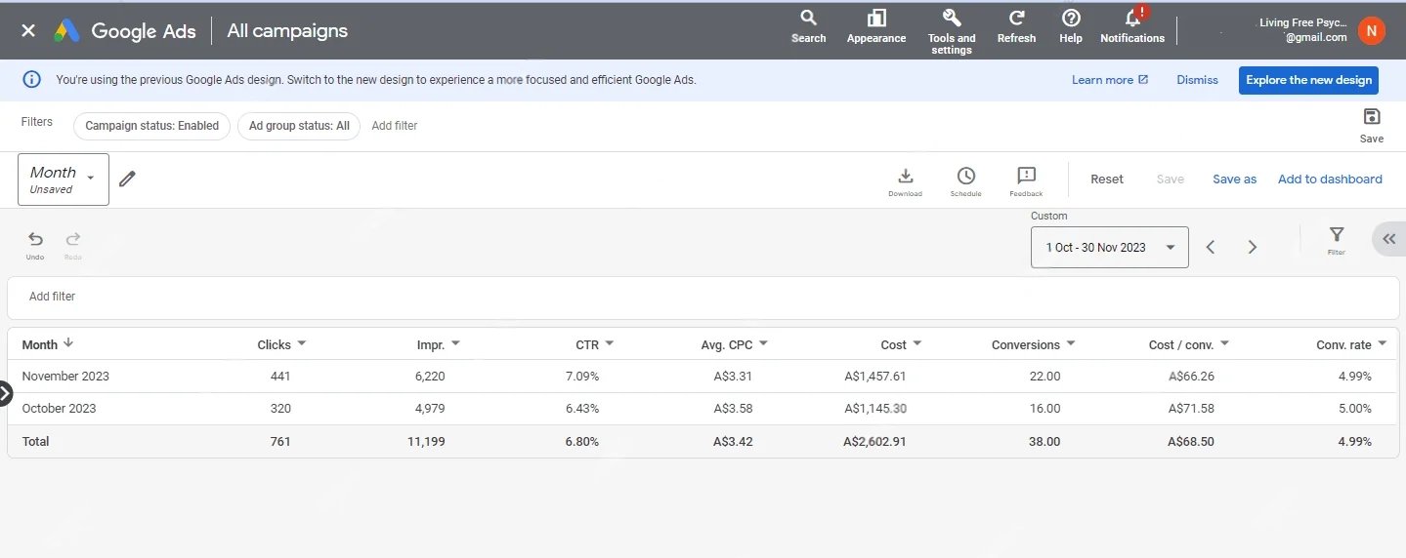Refresh the page data
Screen dimensions: 1406x558
(1016, 26)
